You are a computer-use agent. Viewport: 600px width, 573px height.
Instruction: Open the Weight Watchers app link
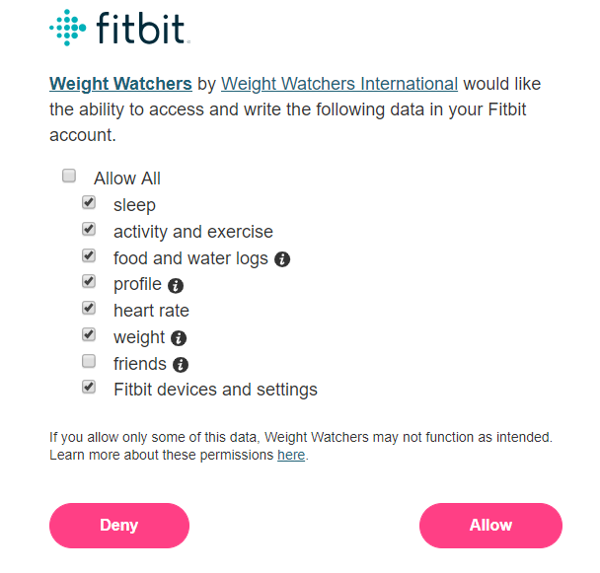(x=120, y=84)
